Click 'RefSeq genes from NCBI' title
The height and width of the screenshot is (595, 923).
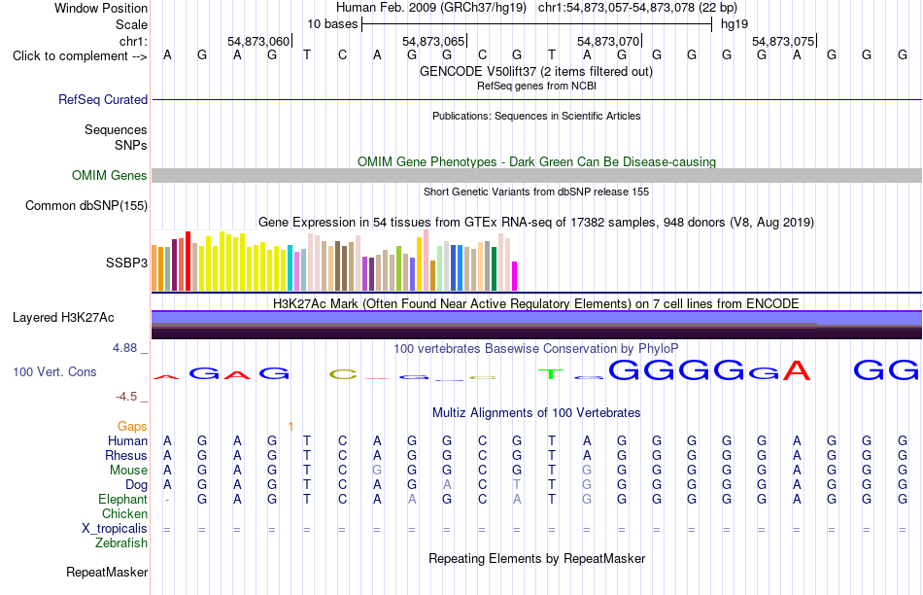point(536,86)
